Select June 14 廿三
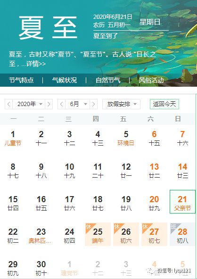197x279 pixels. click(x=182, y=171)
